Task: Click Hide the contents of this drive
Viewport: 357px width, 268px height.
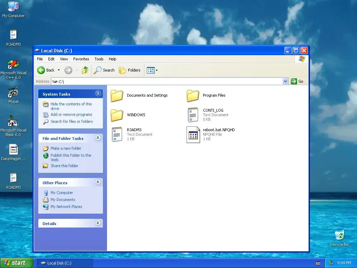Action: (71, 106)
